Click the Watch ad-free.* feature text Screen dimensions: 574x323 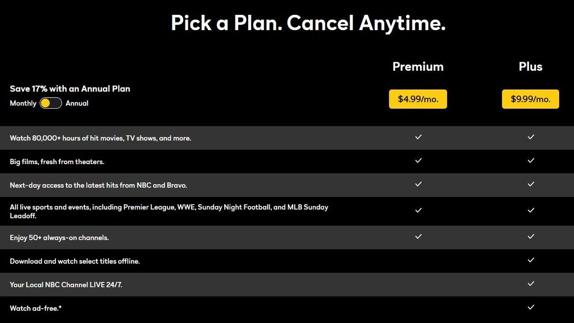point(36,309)
